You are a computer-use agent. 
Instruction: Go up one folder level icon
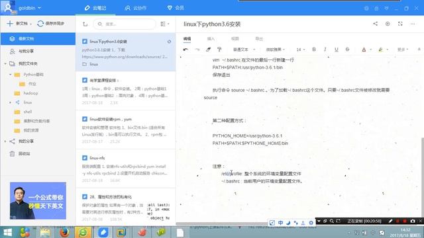(x=85, y=24)
